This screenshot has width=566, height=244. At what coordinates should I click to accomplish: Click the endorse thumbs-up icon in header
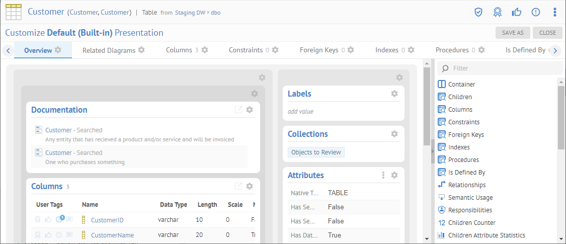[x=516, y=12]
